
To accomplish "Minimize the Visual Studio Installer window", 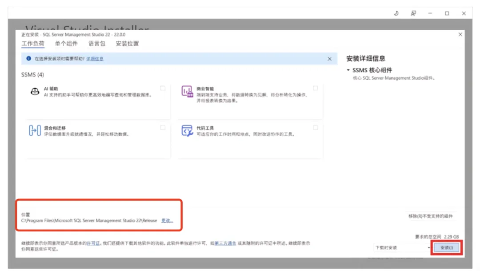I will click(430, 13).
